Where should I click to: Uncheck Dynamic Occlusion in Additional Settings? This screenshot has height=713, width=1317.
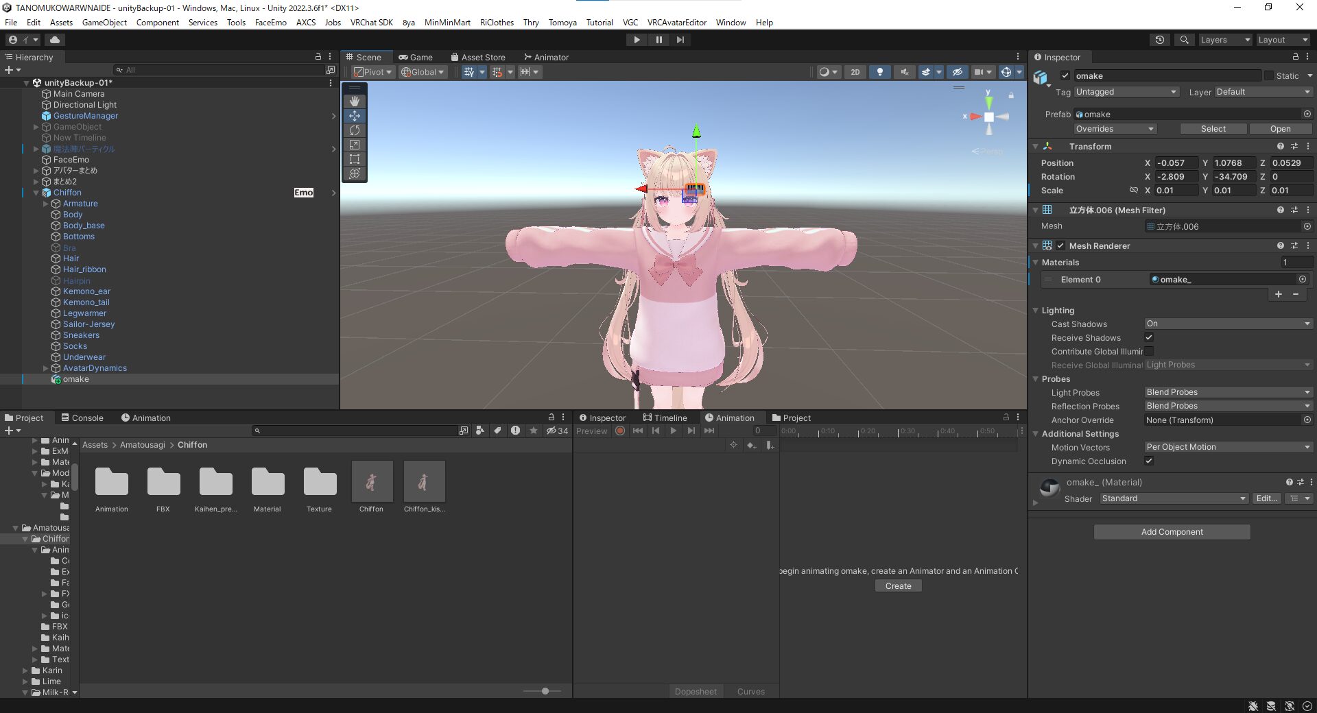(x=1149, y=461)
